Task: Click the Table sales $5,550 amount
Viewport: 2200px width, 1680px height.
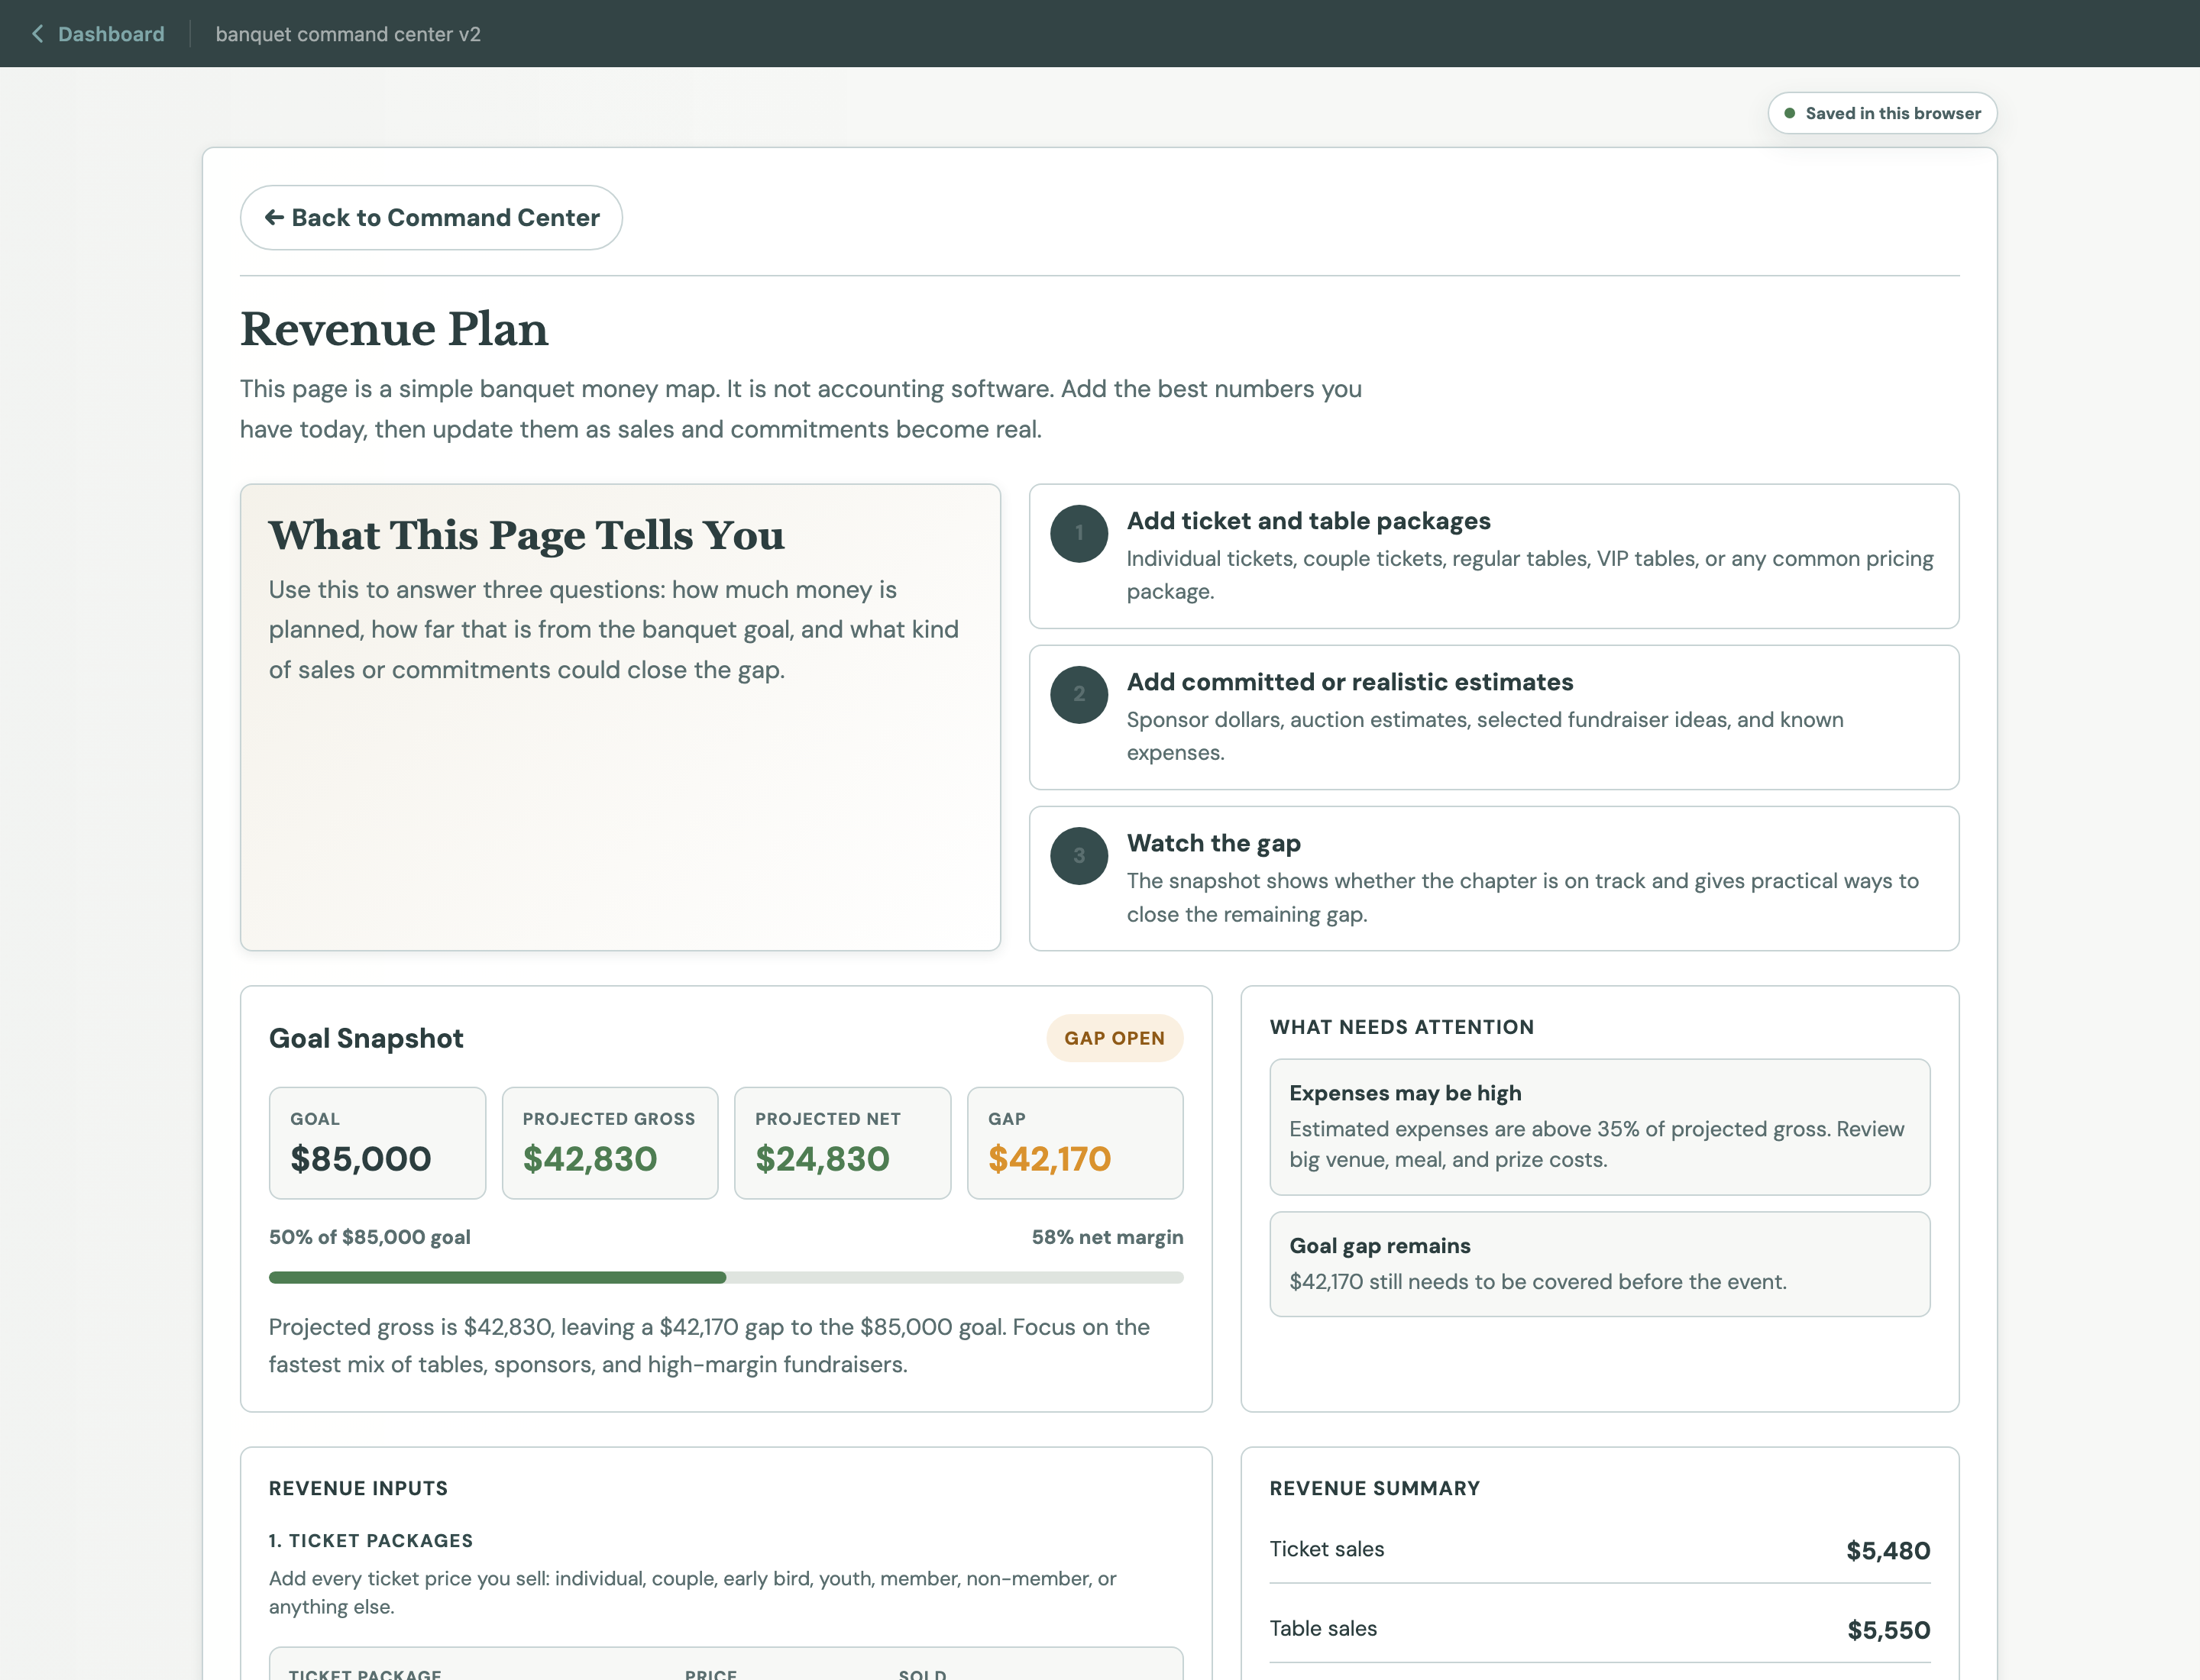Action: tap(1888, 1630)
